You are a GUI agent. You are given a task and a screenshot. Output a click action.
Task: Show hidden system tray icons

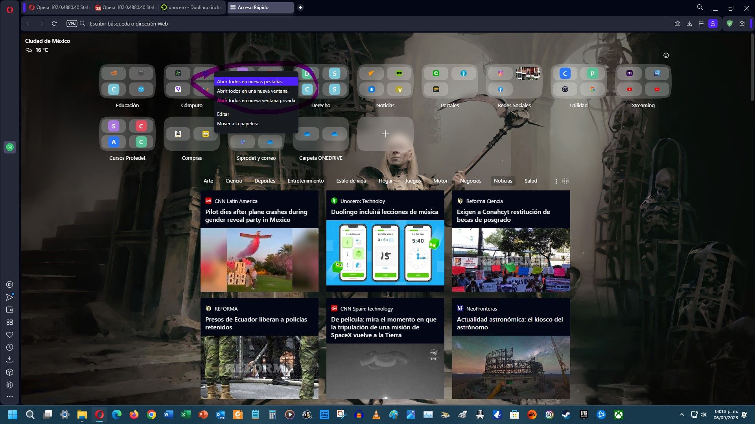click(682, 415)
